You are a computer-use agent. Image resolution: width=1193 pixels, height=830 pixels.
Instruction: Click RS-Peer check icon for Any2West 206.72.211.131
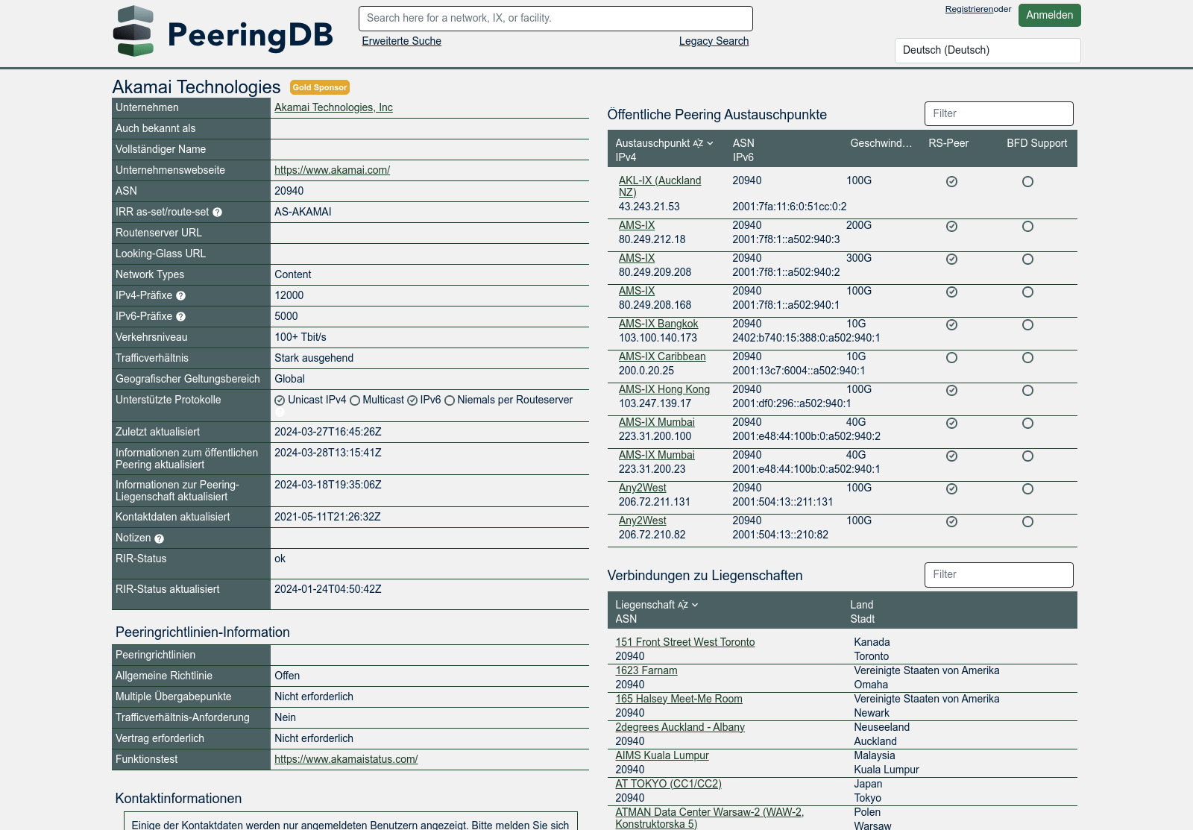(951, 489)
